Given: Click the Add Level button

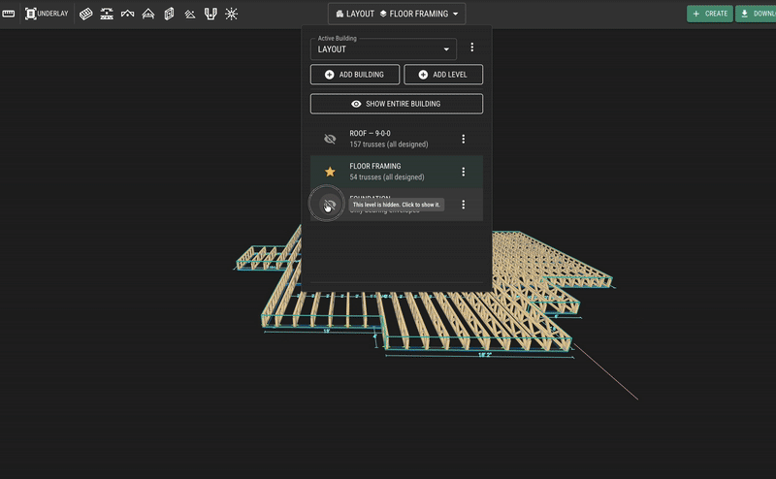Looking at the screenshot, I should 443,75.
